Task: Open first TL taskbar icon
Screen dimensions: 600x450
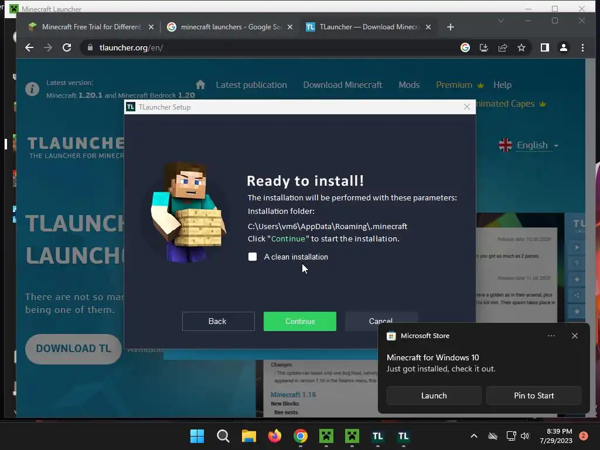Action: 378,436
